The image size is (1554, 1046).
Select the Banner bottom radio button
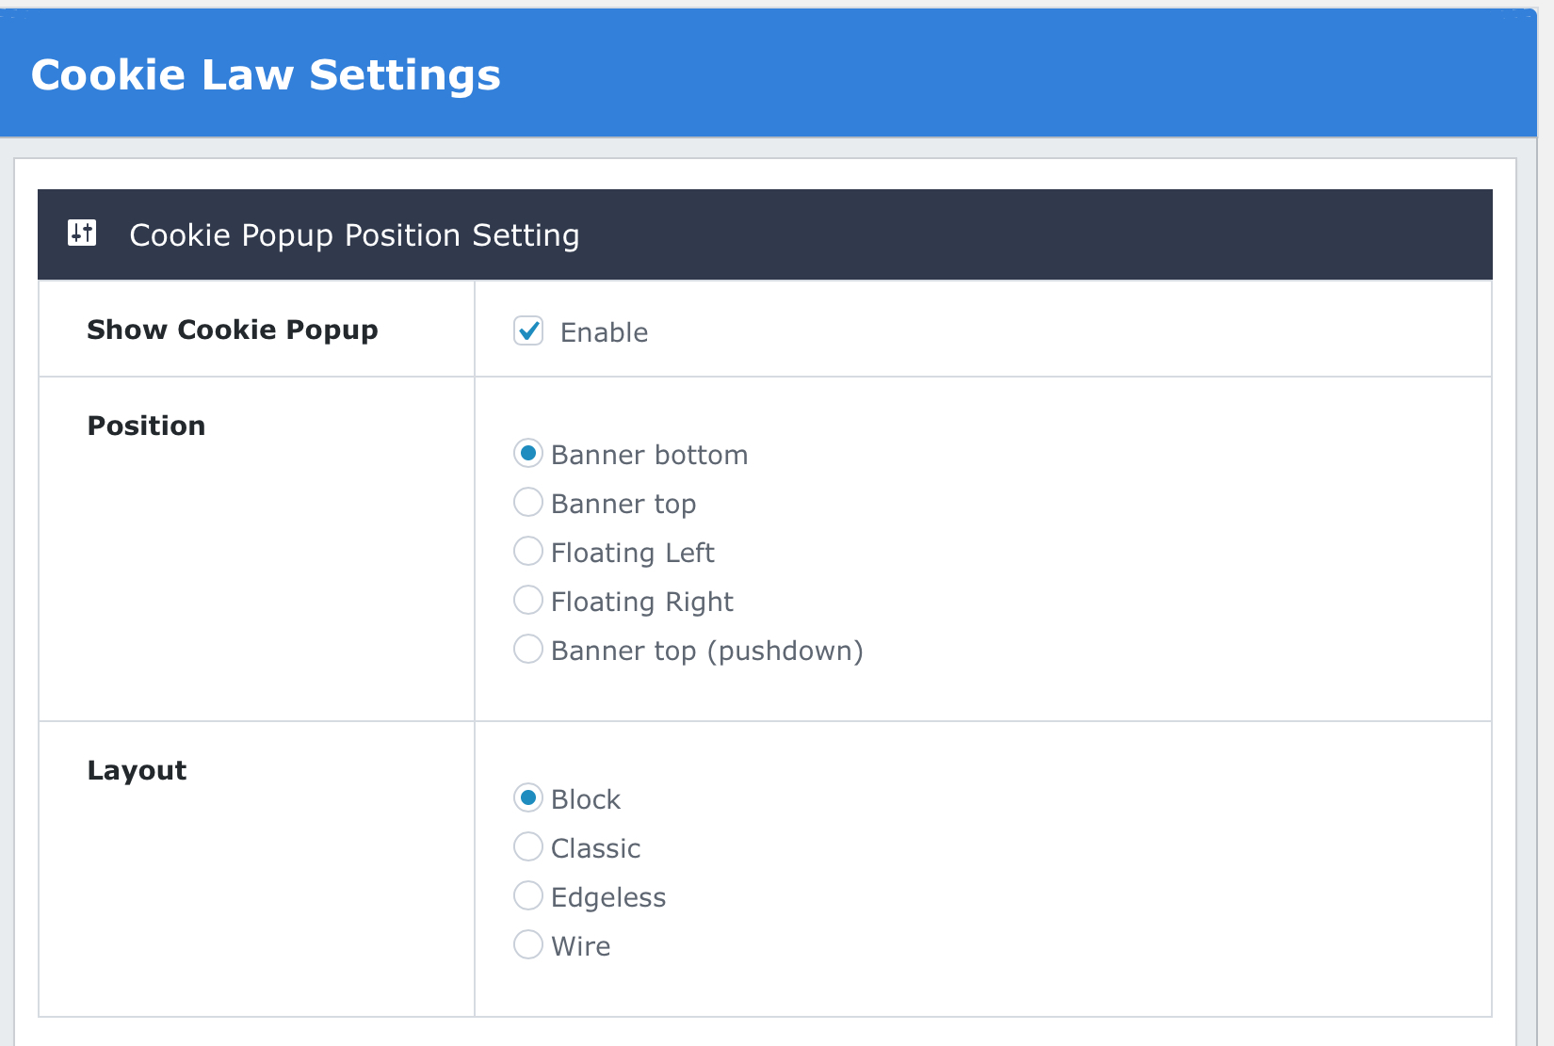pyautogui.click(x=528, y=454)
